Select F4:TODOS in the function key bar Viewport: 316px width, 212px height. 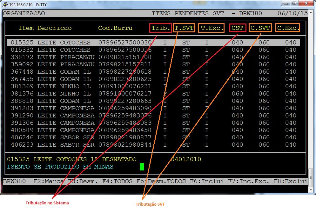116,181
